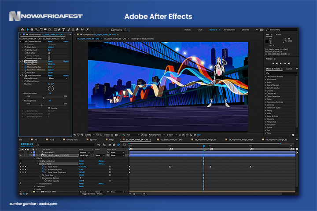317x211 pixels.
Task: Open the composition mini-flowchart icon in timeline
Action: 99,145
